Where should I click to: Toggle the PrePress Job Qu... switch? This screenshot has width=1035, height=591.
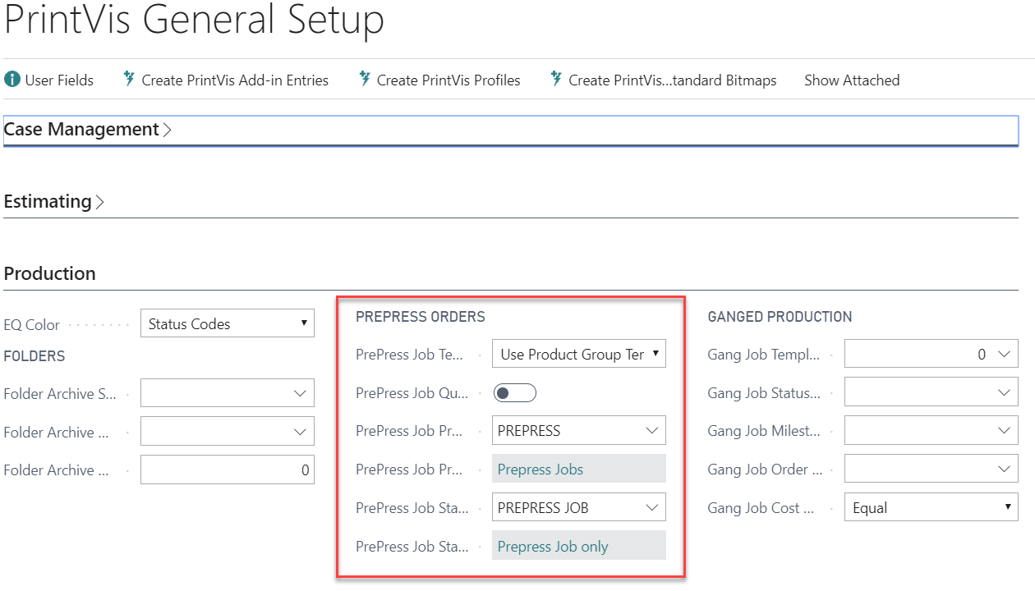514,393
